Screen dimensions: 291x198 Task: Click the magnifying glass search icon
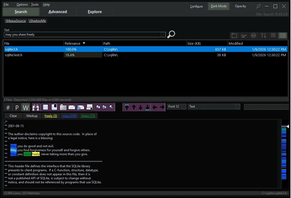coord(171,35)
